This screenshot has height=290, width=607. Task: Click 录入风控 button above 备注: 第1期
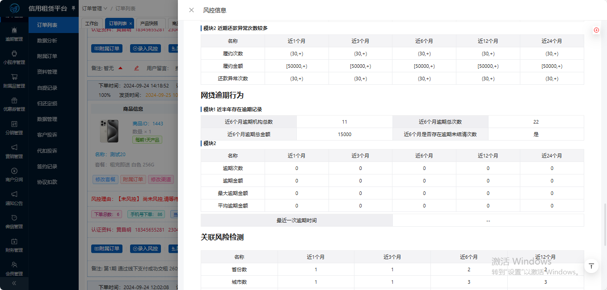tap(145, 249)
